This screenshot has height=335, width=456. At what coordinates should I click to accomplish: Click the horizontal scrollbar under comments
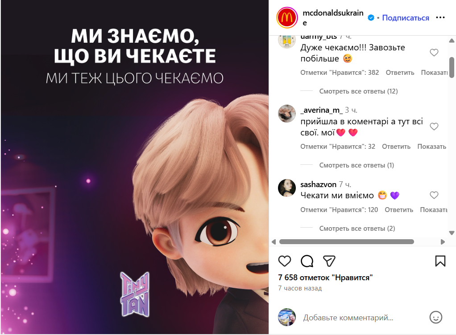tap(346, 242)
